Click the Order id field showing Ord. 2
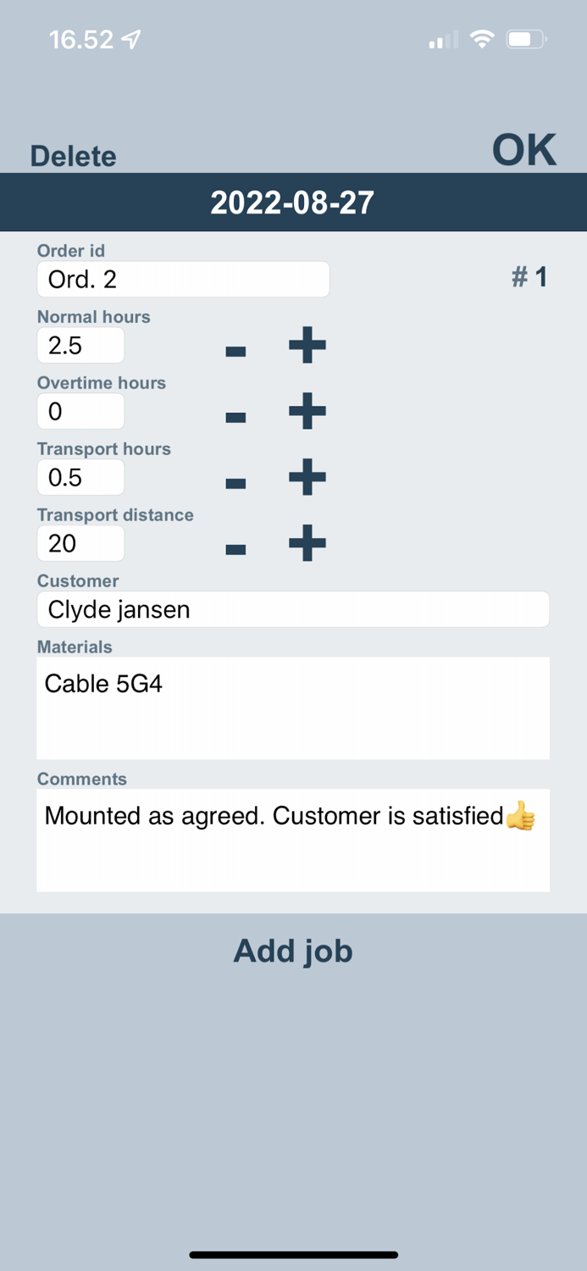Image resolution: width=587 pixels, height=1271 pixels. tap(183, 279)
